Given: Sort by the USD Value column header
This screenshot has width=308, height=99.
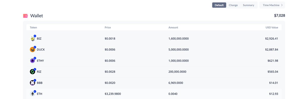Looking at the screenshot, I should click(x=272, y=27).
